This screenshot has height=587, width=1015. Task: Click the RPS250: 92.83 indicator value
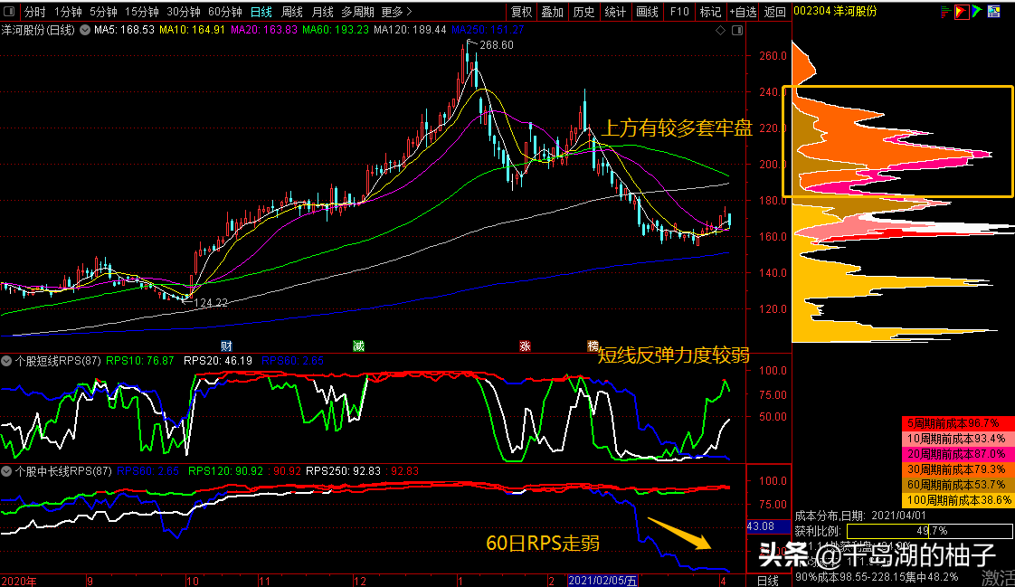pos(343,471)
